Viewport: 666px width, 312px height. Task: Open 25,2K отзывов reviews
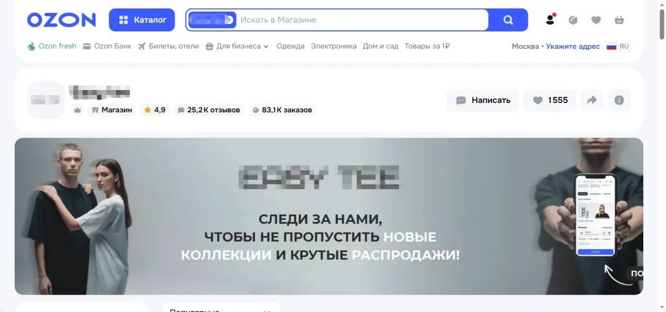209,110
